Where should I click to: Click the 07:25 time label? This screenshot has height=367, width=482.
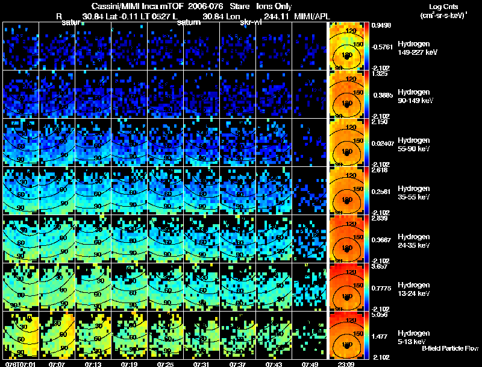click(x=165, y=364)
